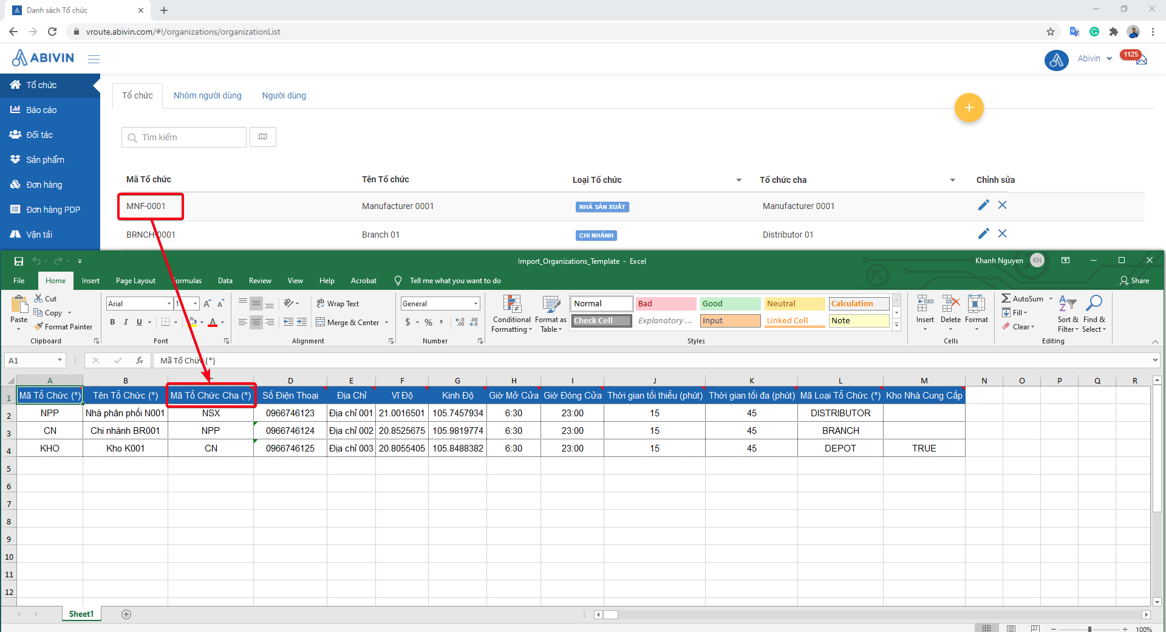1166x632 pixels.
Task: Click the Excel zoom slider handle
Action: point(1089,629)
